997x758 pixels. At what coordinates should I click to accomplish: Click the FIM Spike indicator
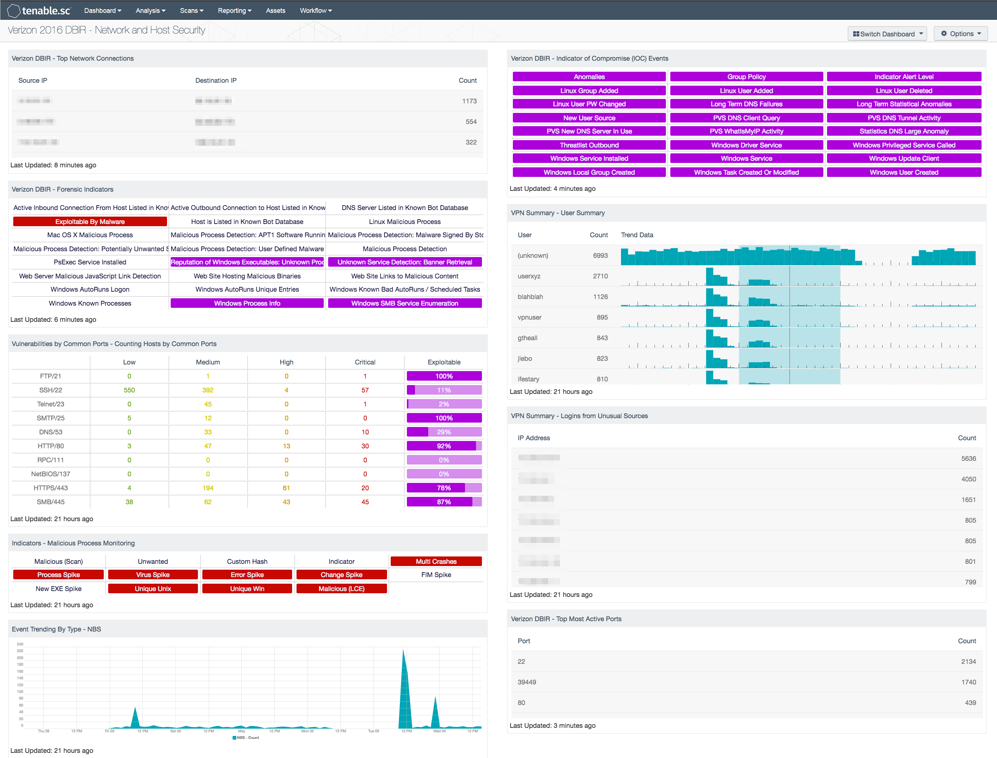(436, 575)
